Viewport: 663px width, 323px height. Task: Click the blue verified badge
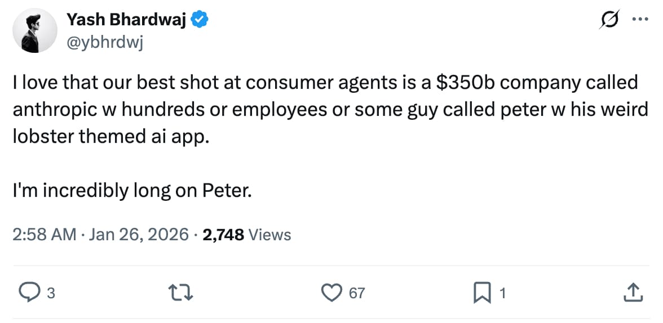pos(201,20)
